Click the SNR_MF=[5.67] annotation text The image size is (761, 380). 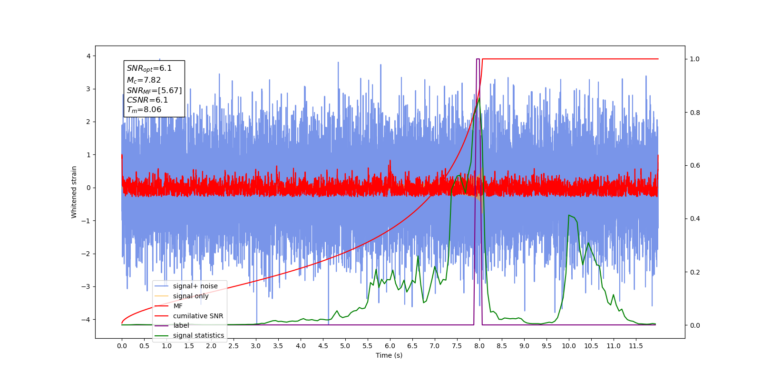tap(154, 90)
